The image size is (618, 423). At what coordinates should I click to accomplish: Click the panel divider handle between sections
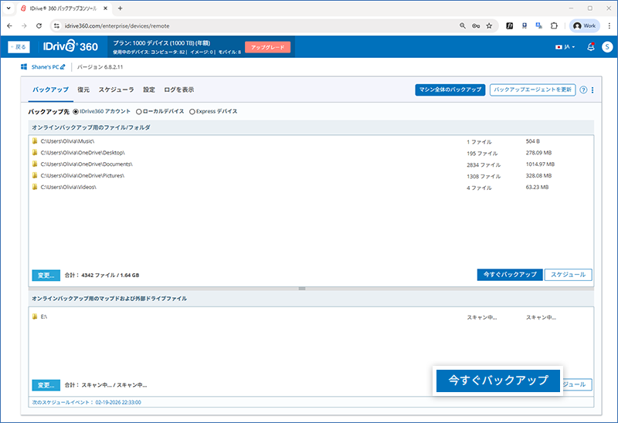tap(301, 289)
